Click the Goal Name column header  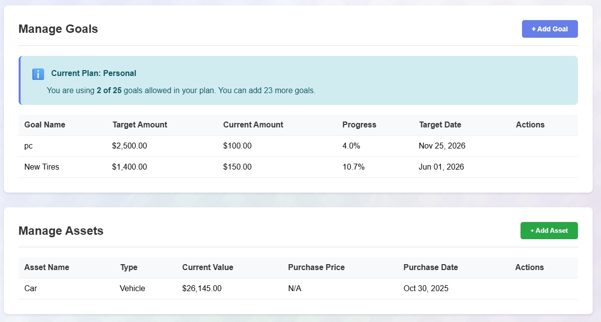pyautogui.click(x=45, y=124)
